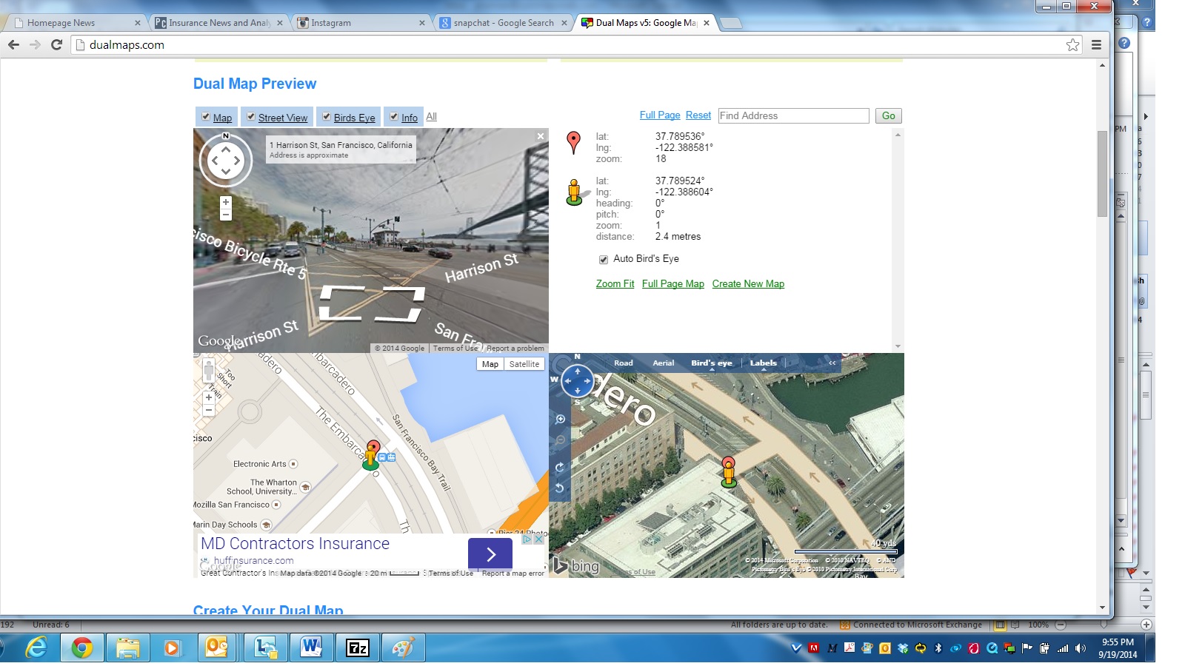The height and width of the screenshot is (666, 1185).
Task: Open Labels dropdown on Bing map
Action: click(763, 363)
